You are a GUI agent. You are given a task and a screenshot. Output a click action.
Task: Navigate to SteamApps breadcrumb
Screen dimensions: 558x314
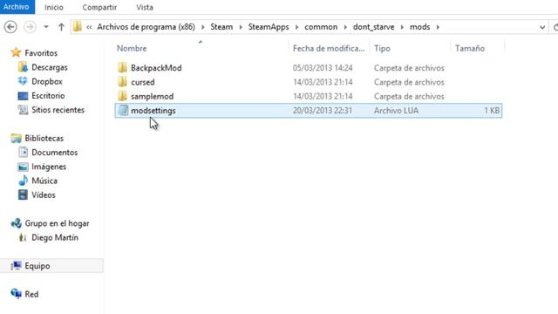pos(269,27)
